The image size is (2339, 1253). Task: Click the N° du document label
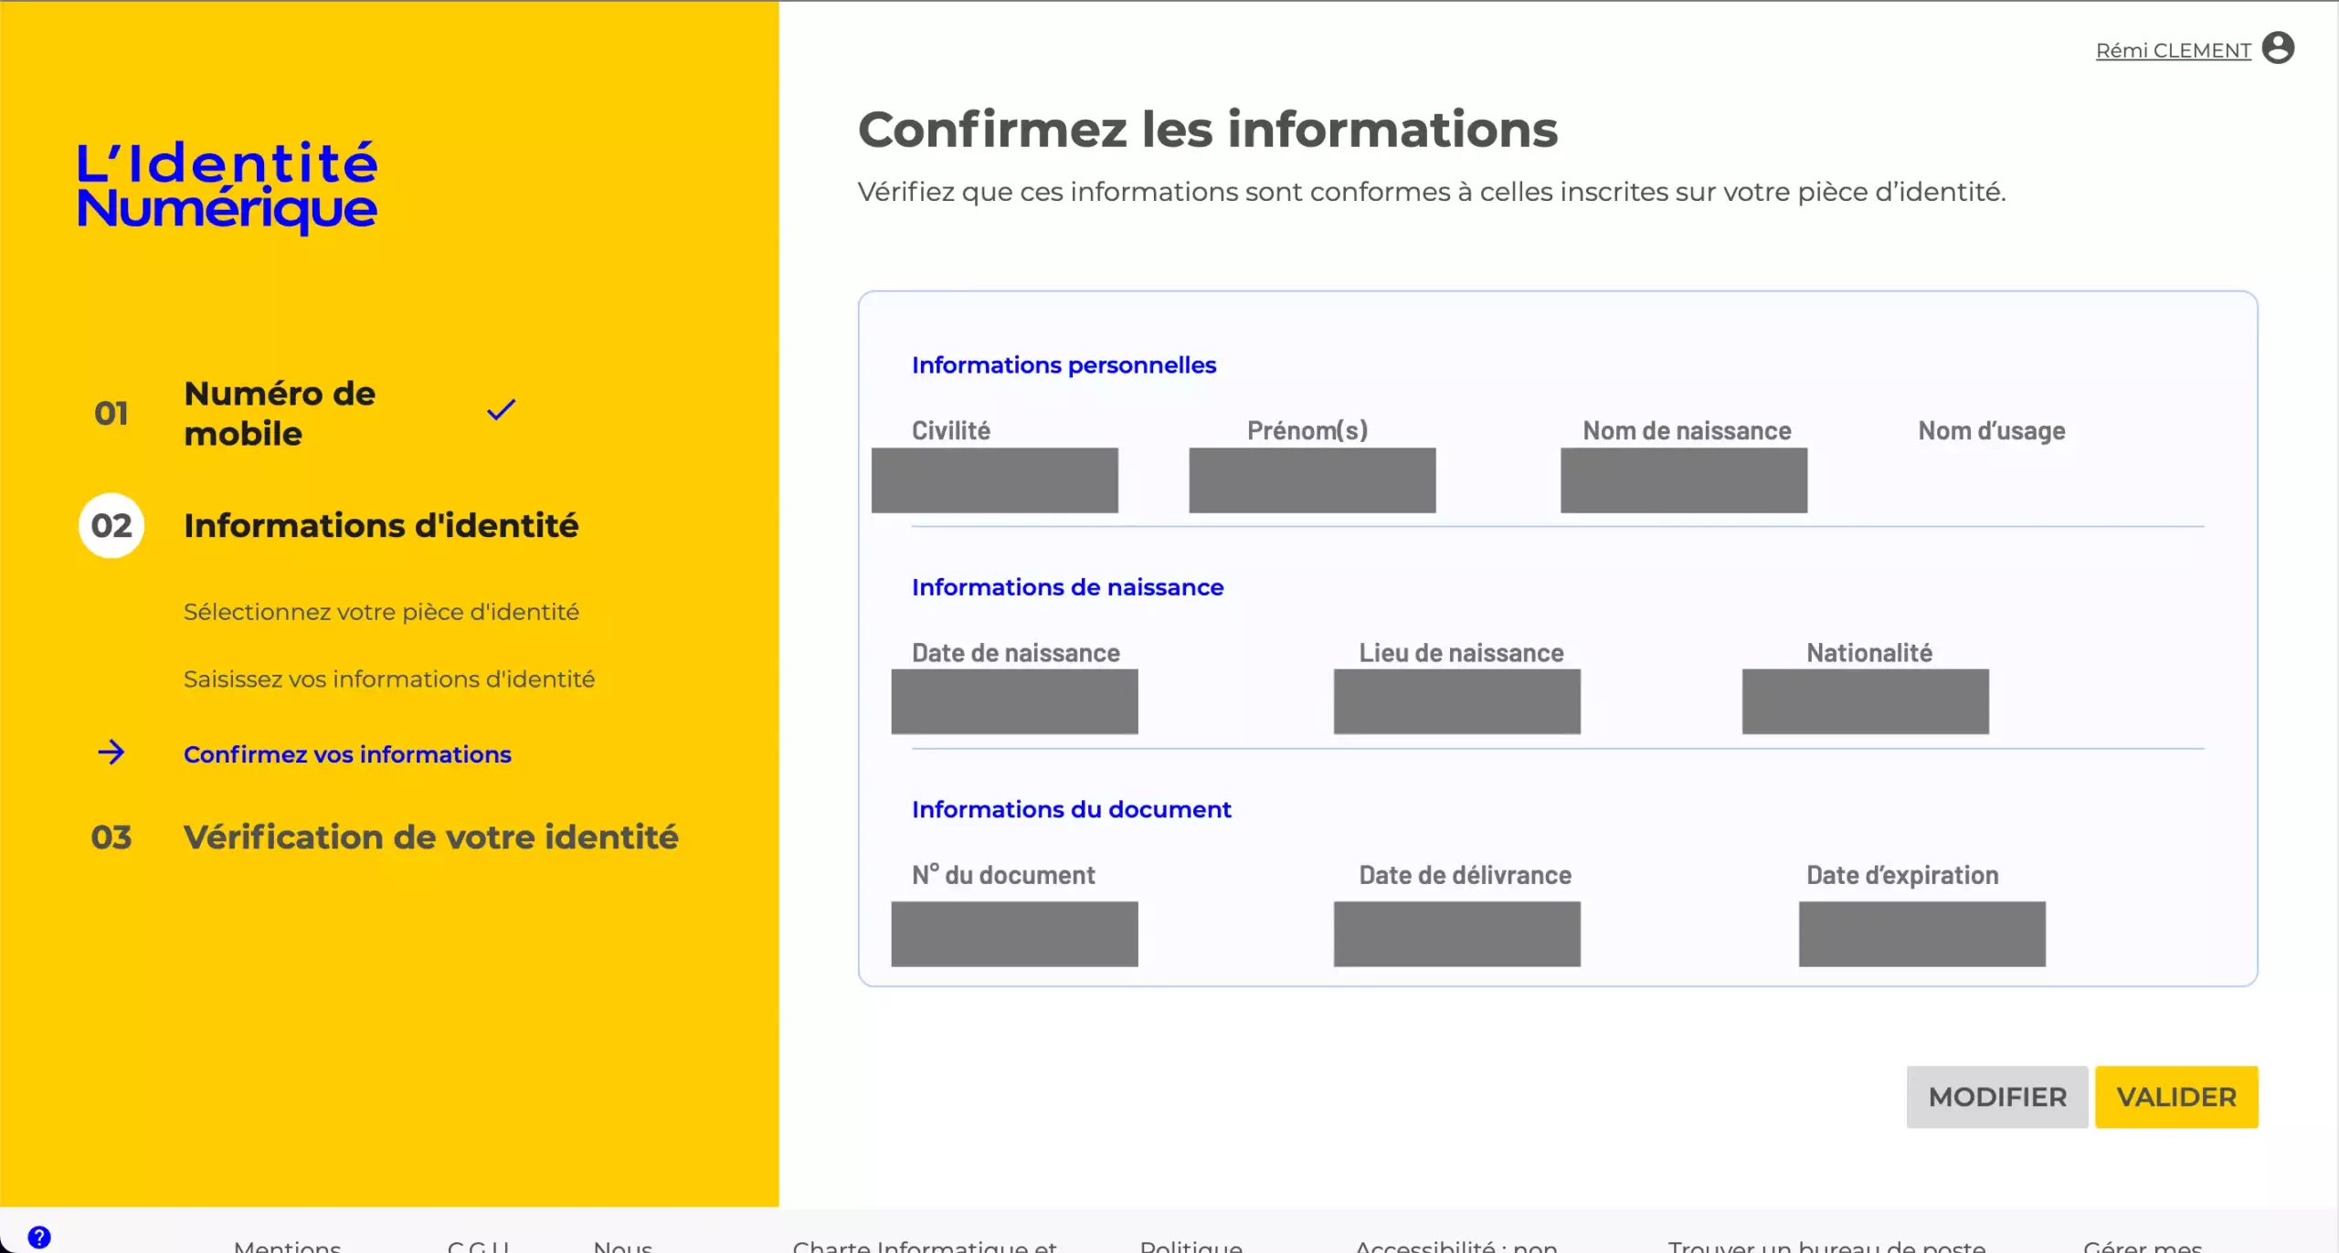1003,874
